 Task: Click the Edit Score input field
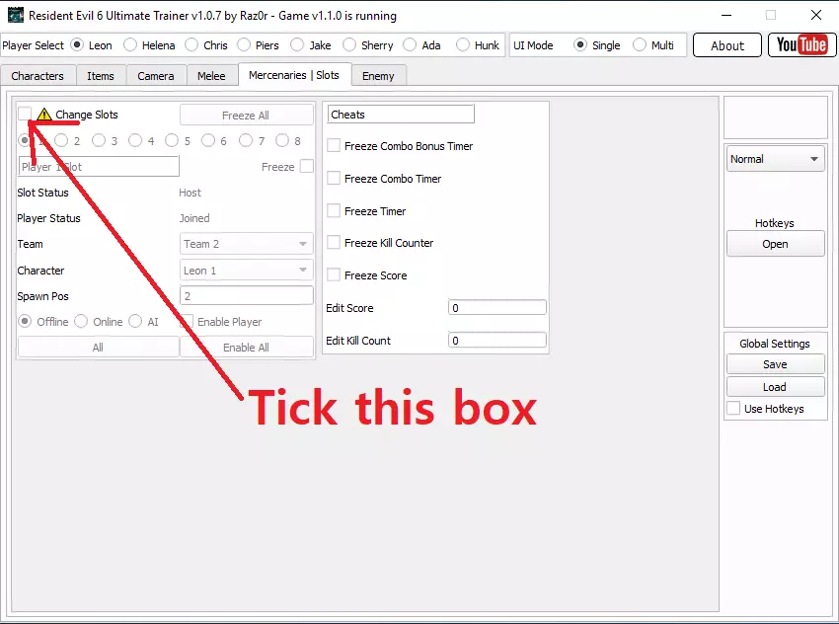point(497,308)
